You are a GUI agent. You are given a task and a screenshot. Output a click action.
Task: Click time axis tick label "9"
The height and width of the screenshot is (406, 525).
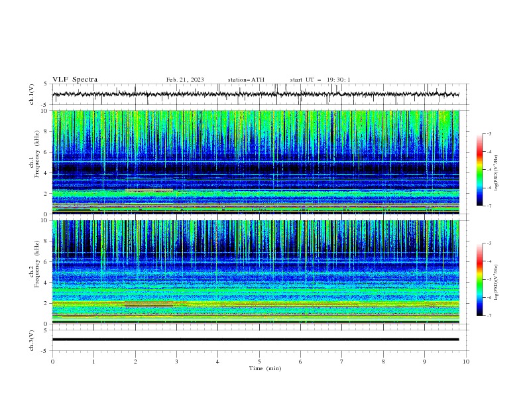tap(424, 362)
